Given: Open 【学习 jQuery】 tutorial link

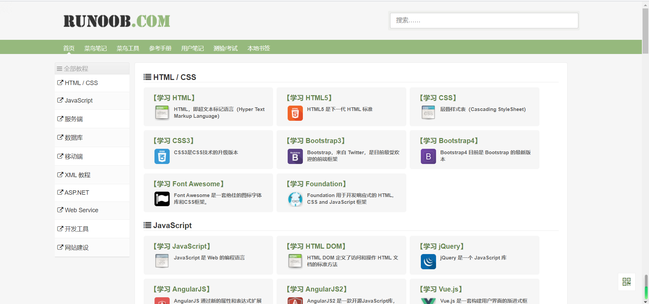Looking at the screenshot, I should click(442, 246).
